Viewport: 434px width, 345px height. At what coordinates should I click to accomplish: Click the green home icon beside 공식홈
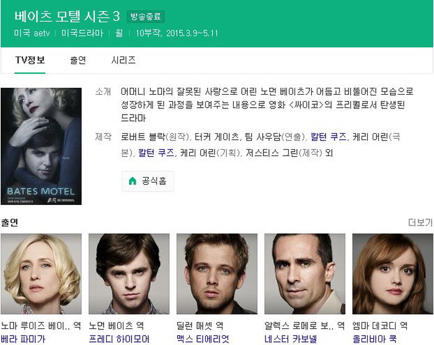(x=133, y=181)
